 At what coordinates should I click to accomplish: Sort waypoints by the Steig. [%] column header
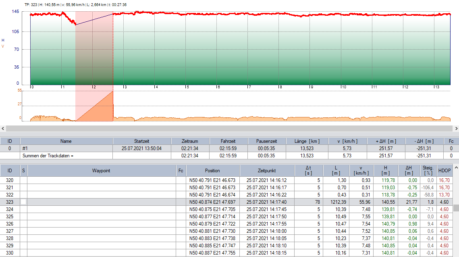(428, 171)
